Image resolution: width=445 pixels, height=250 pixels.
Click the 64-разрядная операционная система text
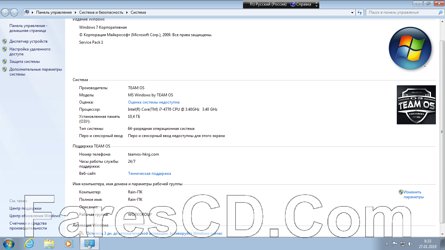click(x=161, y=129)
